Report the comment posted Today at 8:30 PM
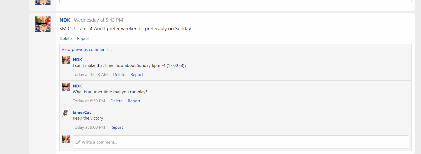 (x=134, y=101)
